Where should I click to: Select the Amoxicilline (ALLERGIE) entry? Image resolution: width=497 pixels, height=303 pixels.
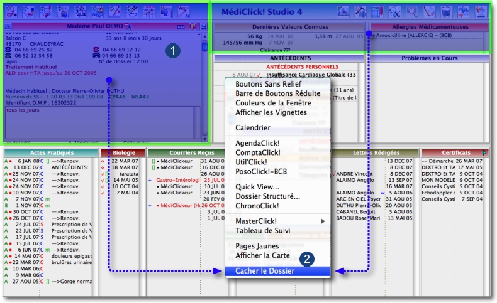[413, 35]
